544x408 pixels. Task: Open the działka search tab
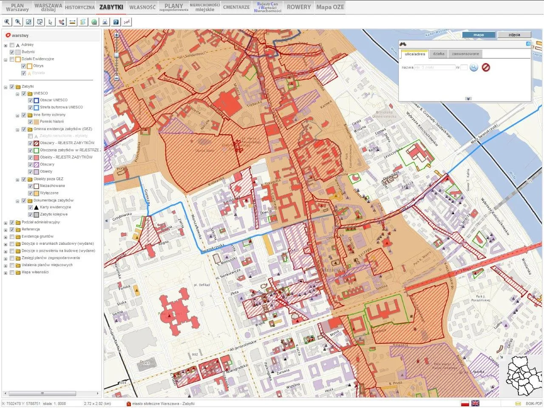(438, 54)
